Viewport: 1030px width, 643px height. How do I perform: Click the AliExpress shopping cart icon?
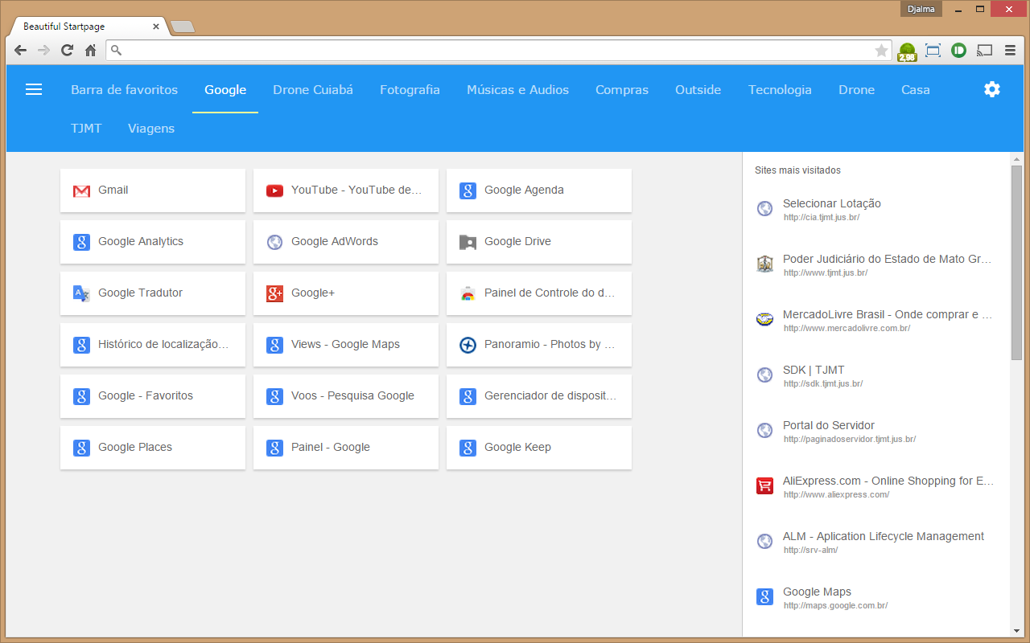pos(764,485)
